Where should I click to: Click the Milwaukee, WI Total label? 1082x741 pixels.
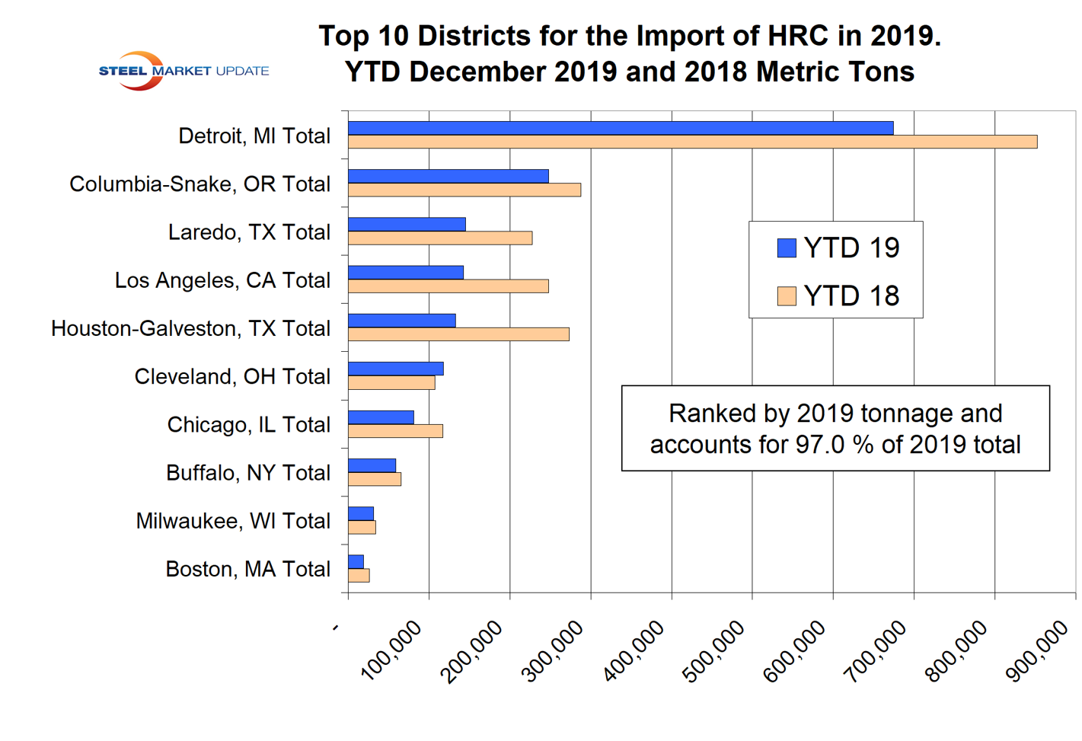point(233,521)
